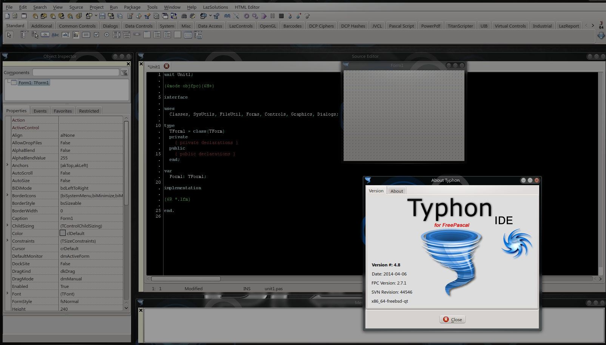Click the wrench and screwdriver tools icon
Screen dimensions: 606x345
click(x=236, y=16)
